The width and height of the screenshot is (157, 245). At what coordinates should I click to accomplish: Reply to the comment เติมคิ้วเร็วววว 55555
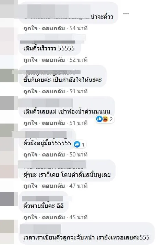tap(53, 60)
